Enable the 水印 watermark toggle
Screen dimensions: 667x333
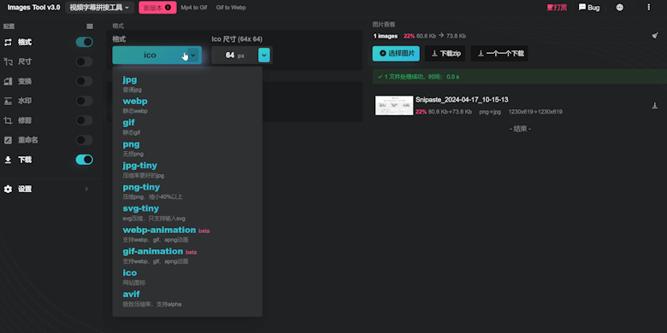tap(84, 101)
